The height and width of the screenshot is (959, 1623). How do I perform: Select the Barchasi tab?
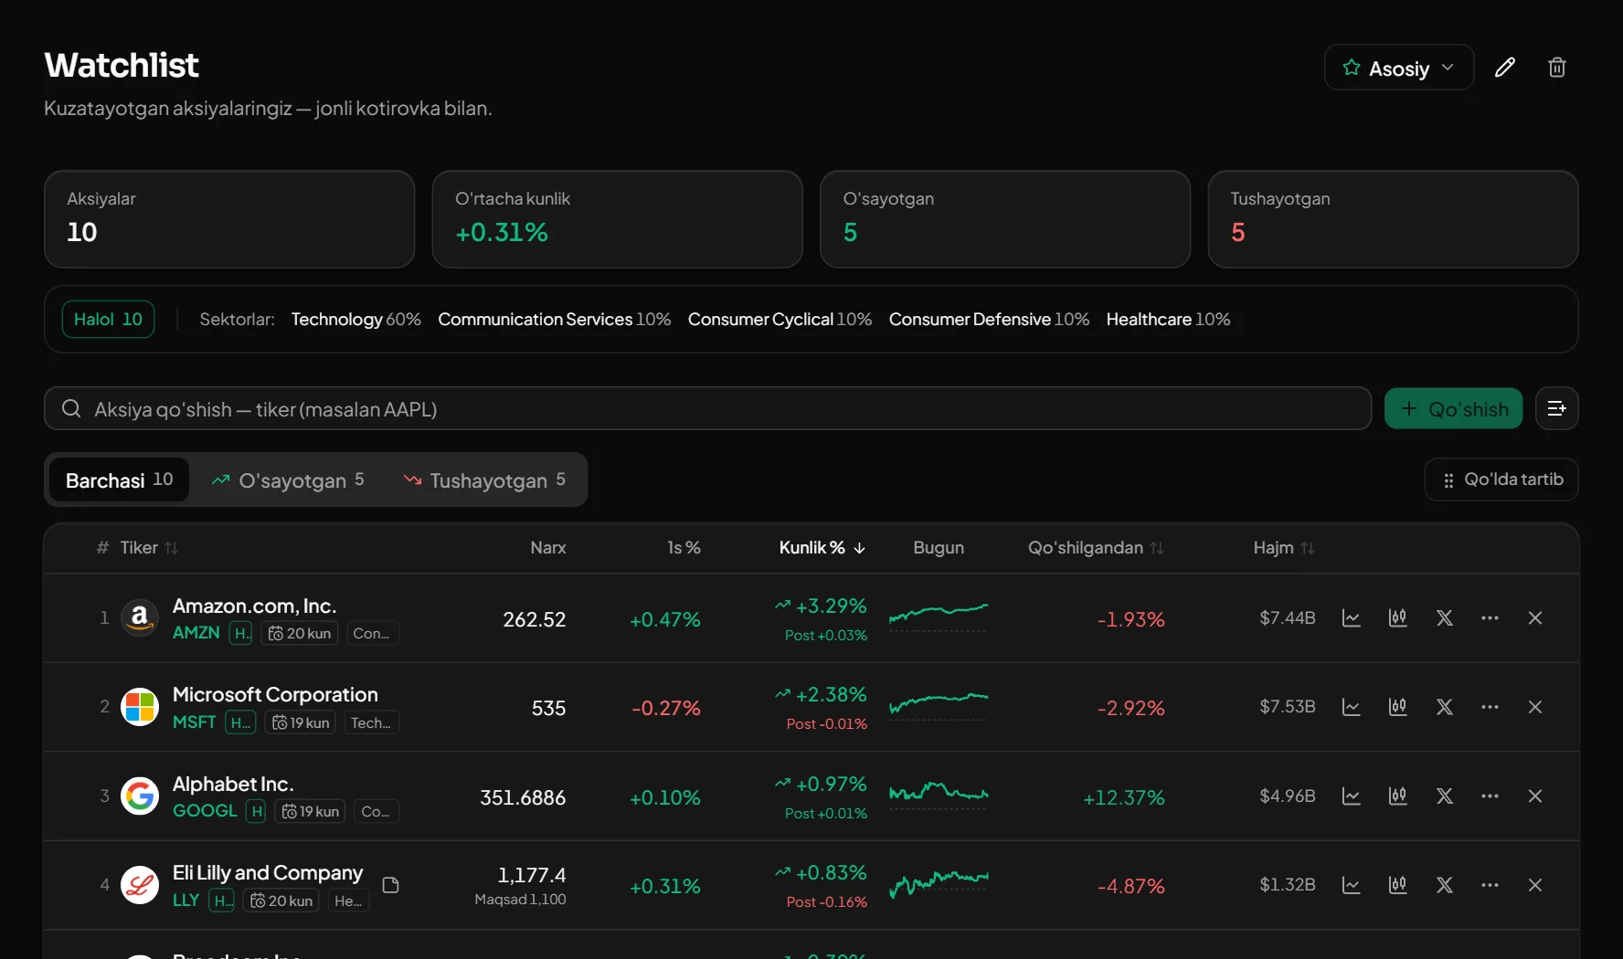(x=120, y=479)
